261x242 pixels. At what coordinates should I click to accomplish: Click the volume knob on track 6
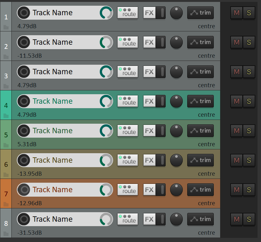(106, 160)
